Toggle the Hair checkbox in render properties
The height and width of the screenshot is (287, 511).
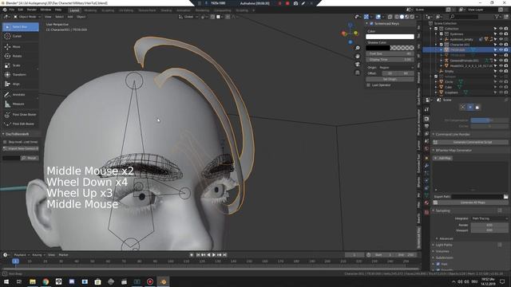438,264
